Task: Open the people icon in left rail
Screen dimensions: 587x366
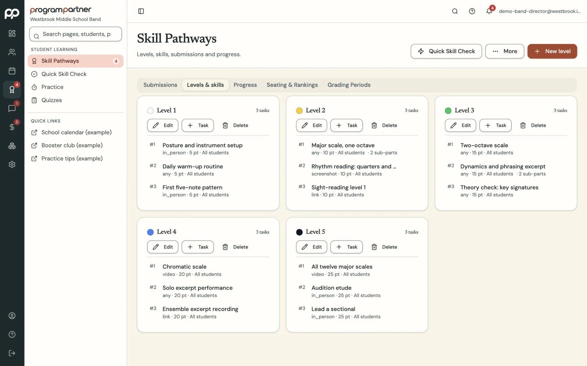Action: (12, 52)
